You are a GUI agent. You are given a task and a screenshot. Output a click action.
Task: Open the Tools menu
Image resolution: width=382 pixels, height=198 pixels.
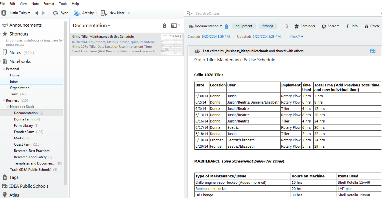coord(63,4)
